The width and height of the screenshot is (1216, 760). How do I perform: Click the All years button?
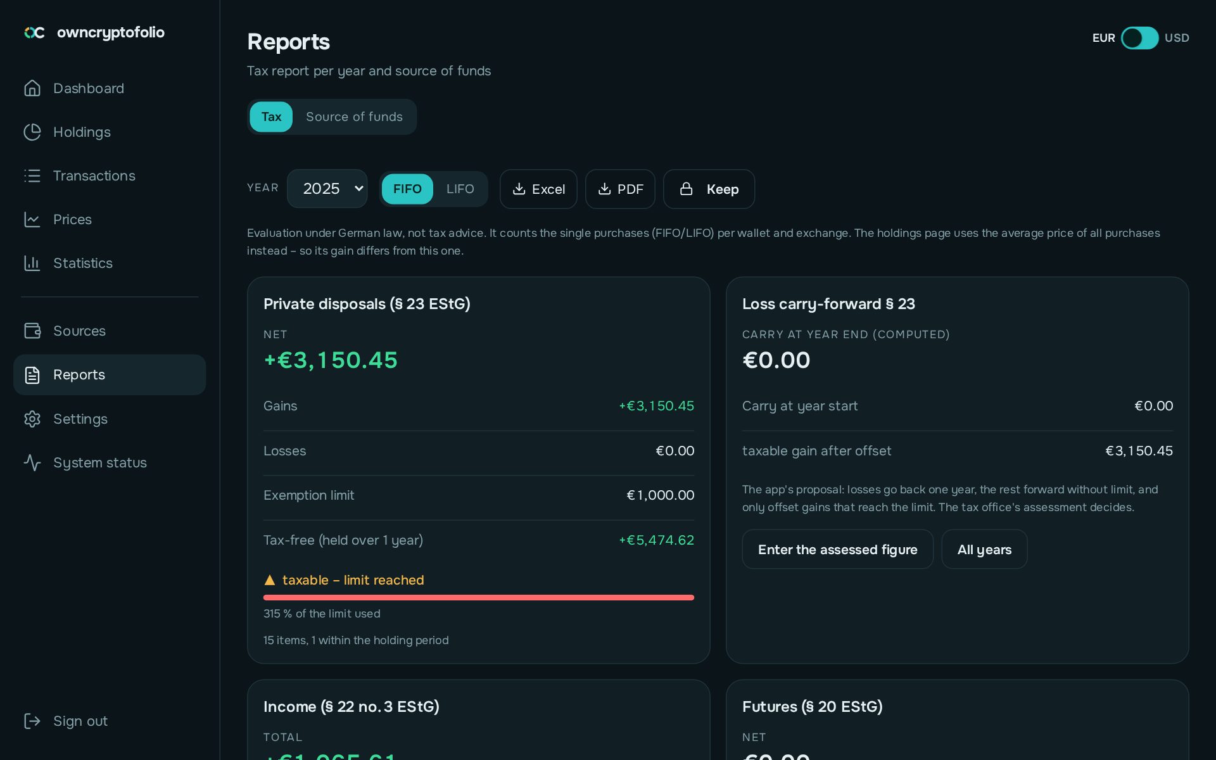[x=984, y=549]
